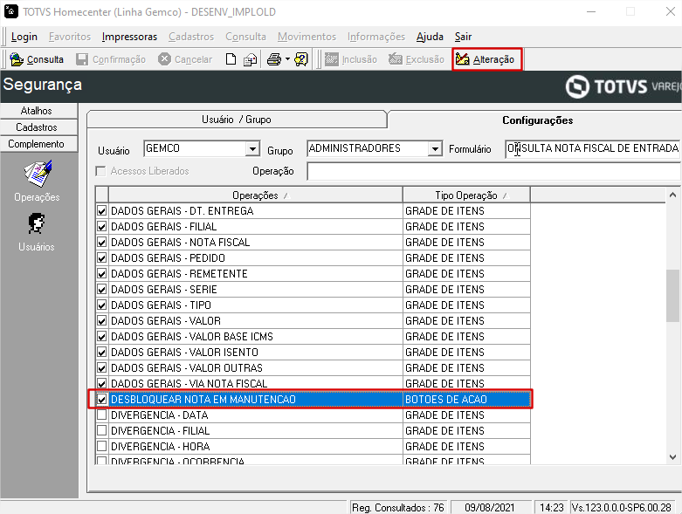This screenshot has width=682, height=514.
Task: Click the Exclusão toolbar button
Action: pyautogui.click(x=417, y=59)
